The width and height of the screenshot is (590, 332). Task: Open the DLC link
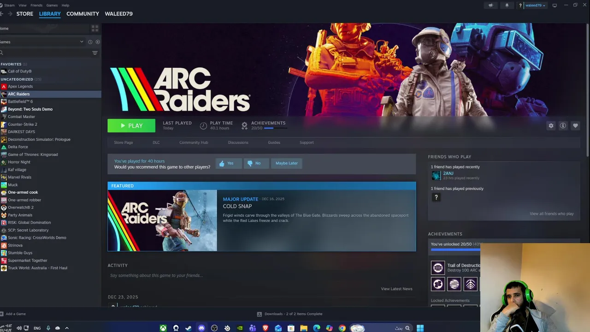click(x=156, y=142)
